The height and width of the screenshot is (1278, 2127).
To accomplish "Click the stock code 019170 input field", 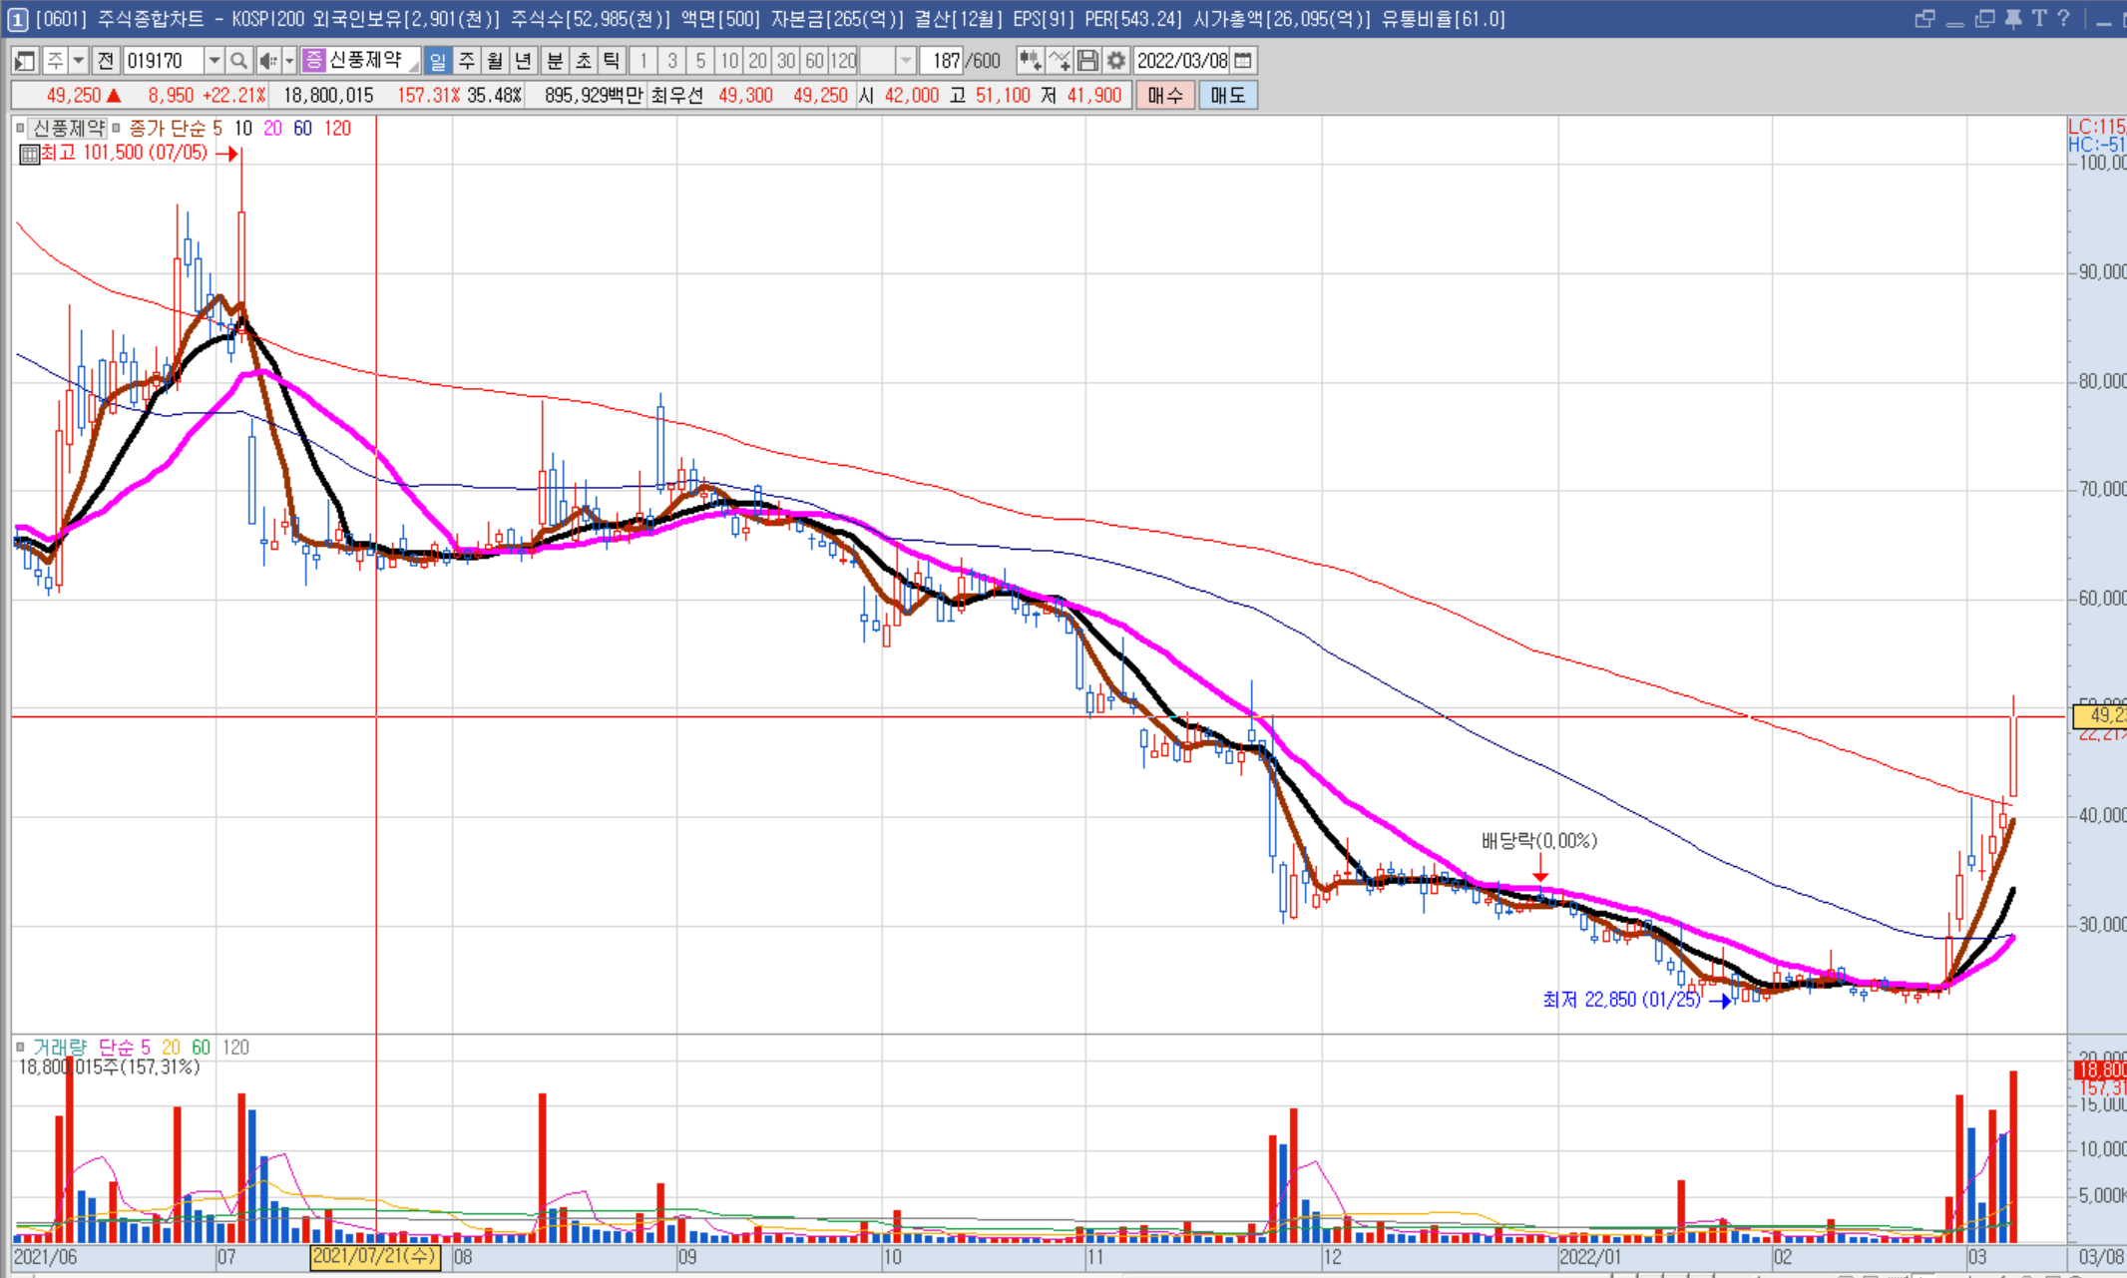I will click(164, 61).
